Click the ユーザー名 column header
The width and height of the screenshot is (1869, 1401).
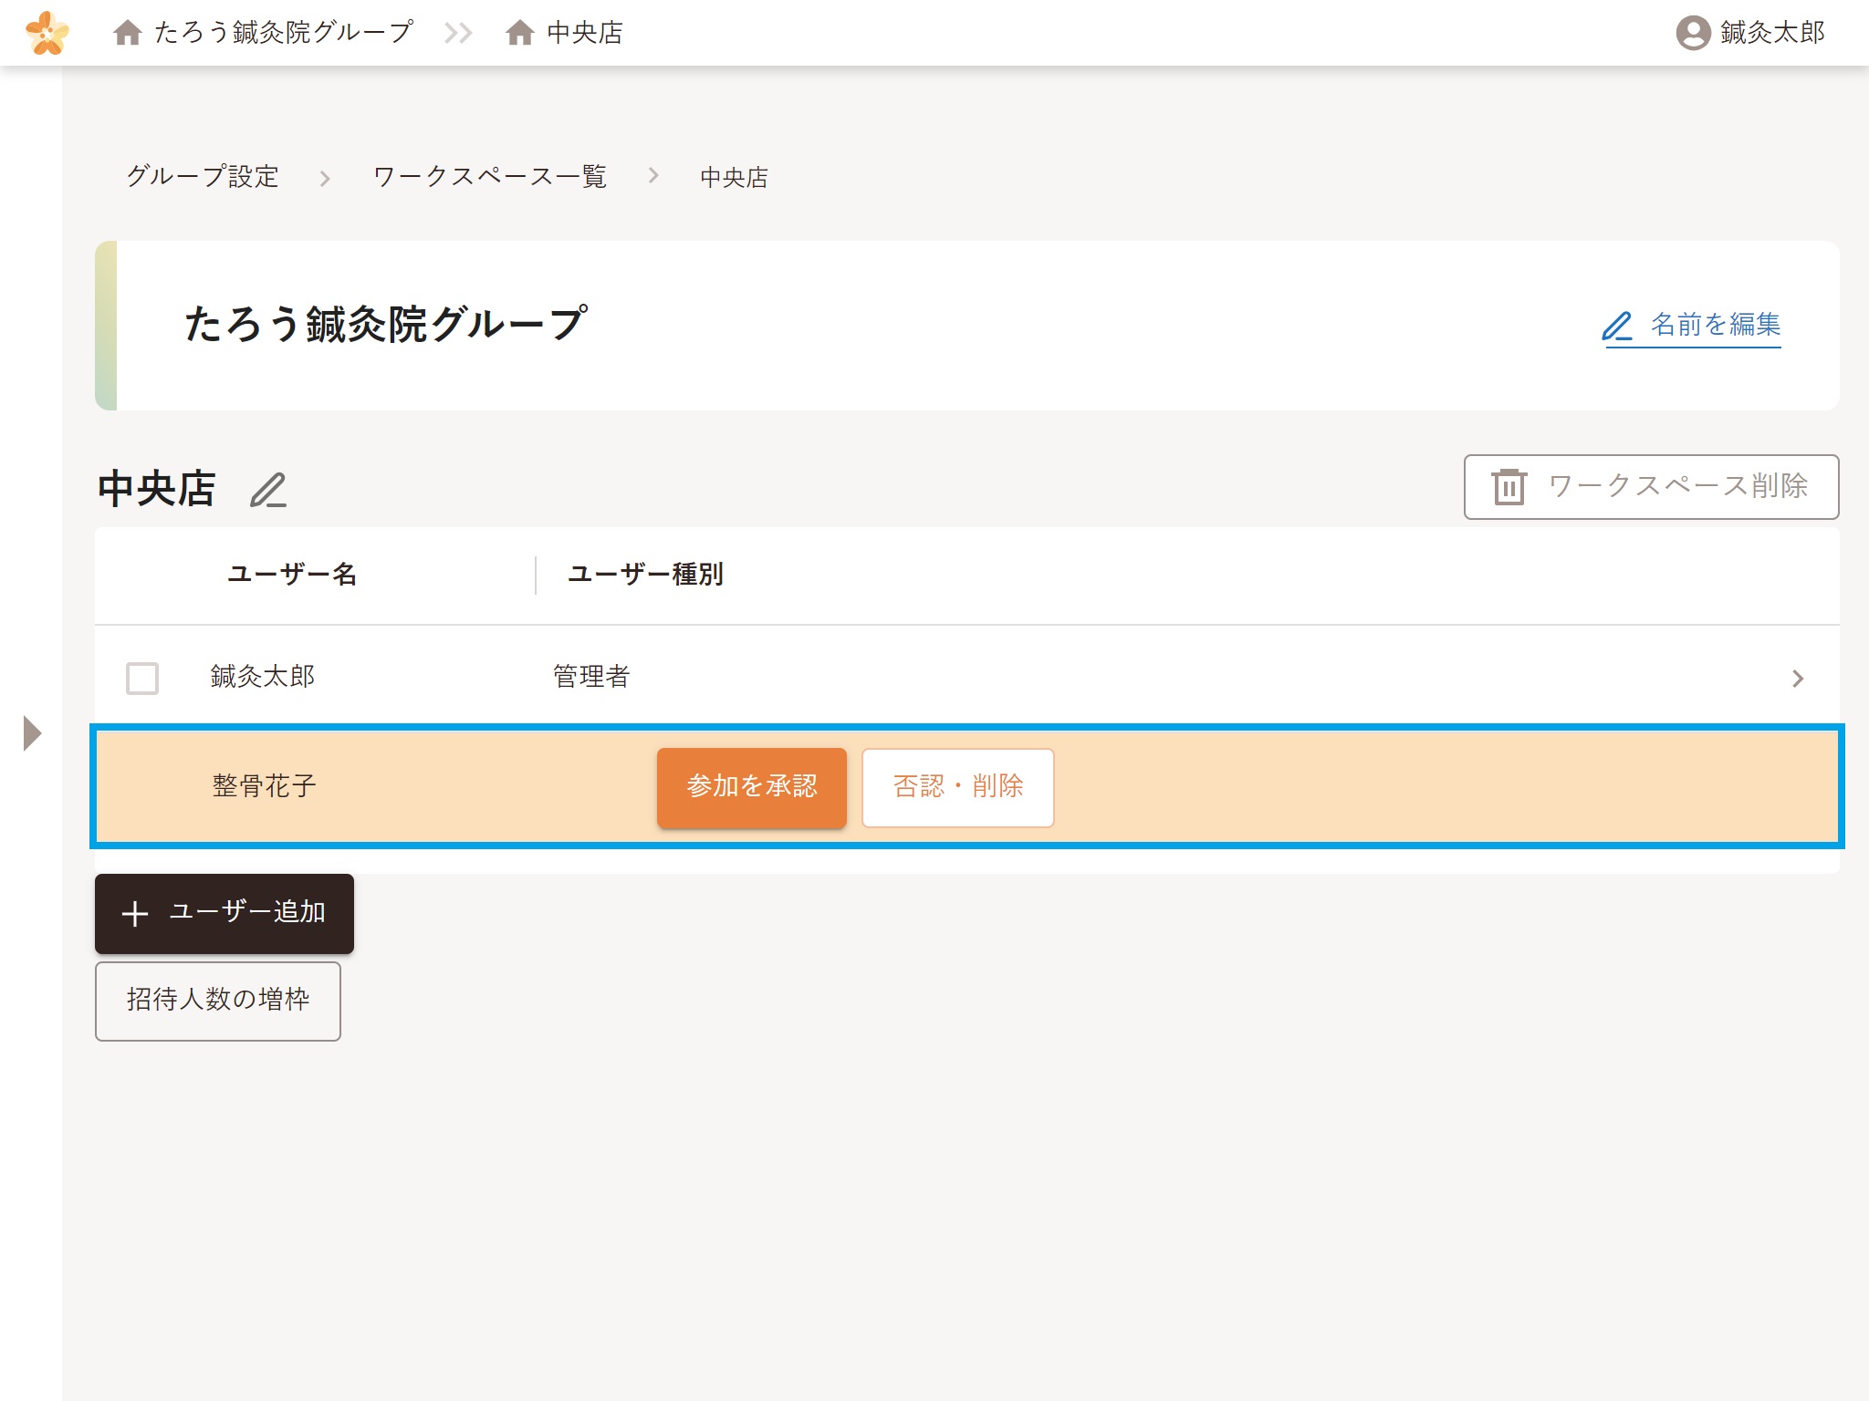coord(292,575)
